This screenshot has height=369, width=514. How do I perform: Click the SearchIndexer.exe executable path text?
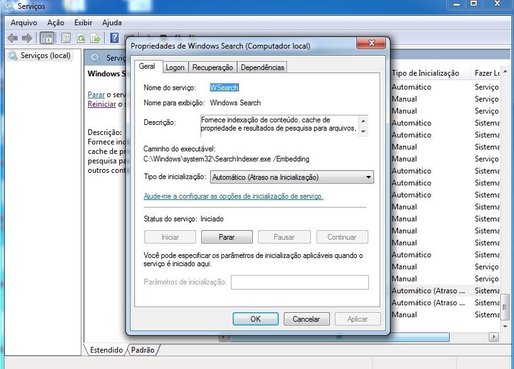point(226,159)
